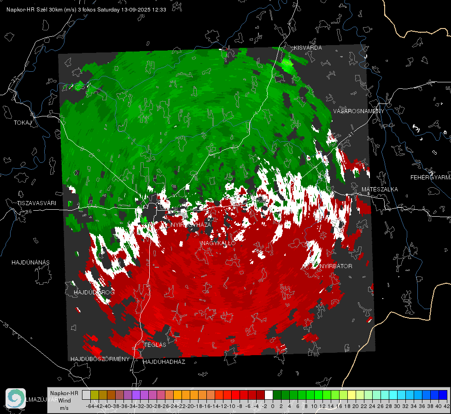Pick the bright green swatch between 10 and 12

click(319, 395)
